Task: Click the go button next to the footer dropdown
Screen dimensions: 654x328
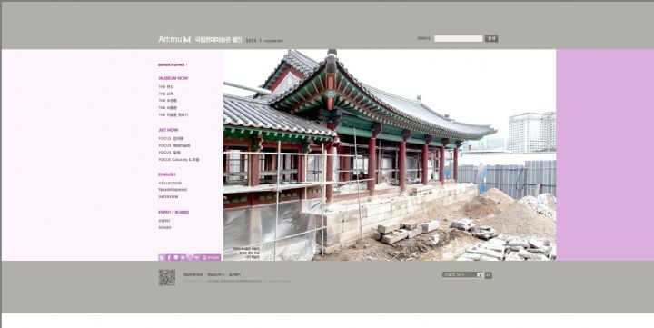Action: coord(489,275)
